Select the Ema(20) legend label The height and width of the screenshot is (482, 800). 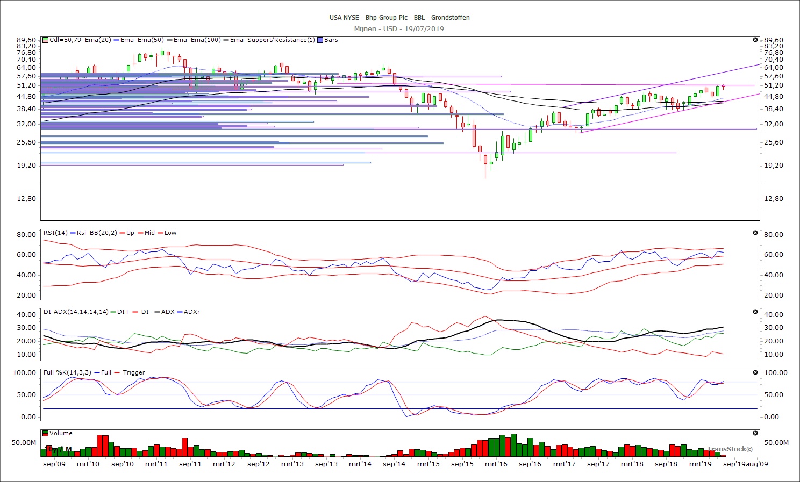98,40
